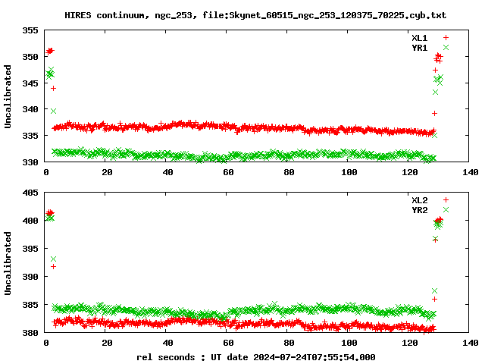Click the bottom plot's Uncalibrated axis label
Image resolution: width=485 pixels, height=364 pixels.
pyautogui.click(x=8, y=263)
